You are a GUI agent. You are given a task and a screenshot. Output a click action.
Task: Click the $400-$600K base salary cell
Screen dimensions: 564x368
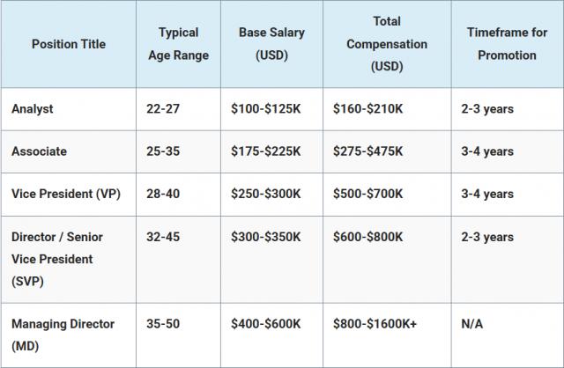[x=265, y=324]
